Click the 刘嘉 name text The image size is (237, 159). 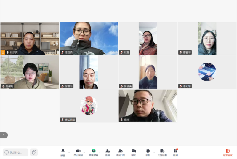click(x=126, y=53)
